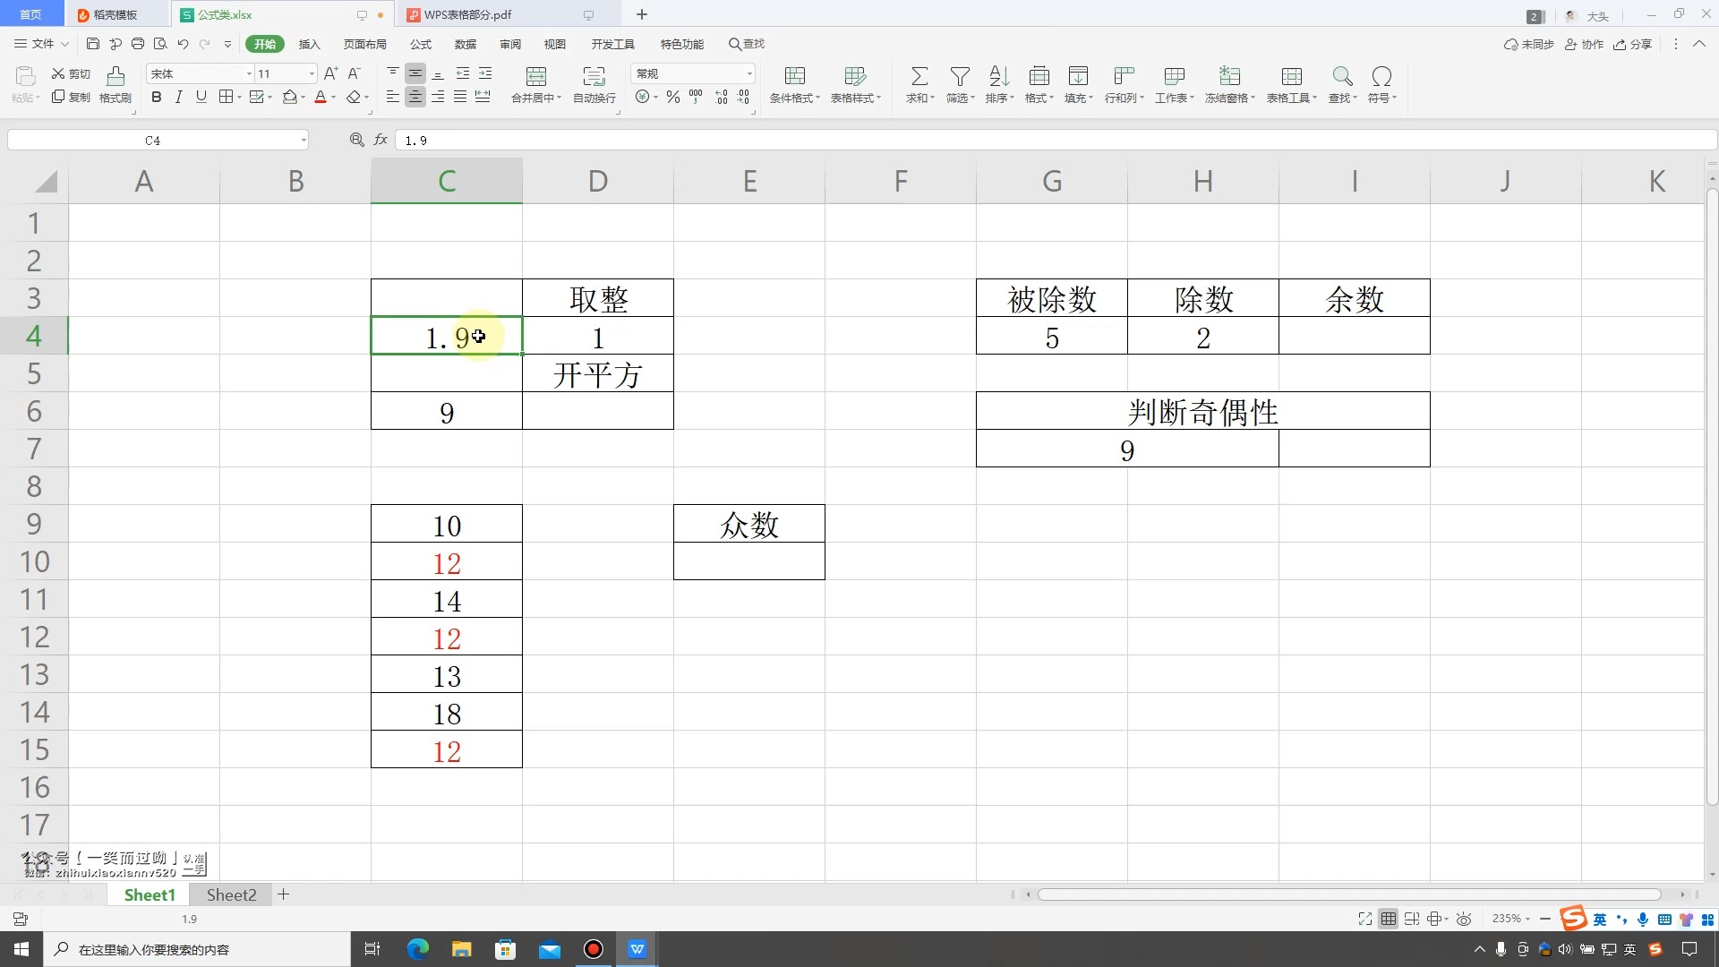Toggle underline formatting
The width and height of the screenshot is (1719, 967).
(201, 97)
